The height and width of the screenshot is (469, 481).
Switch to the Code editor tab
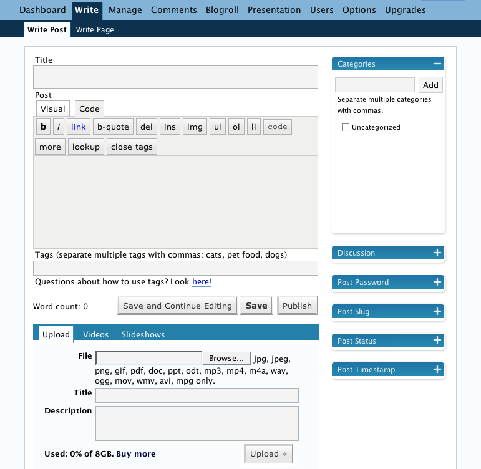pos(89,109)
